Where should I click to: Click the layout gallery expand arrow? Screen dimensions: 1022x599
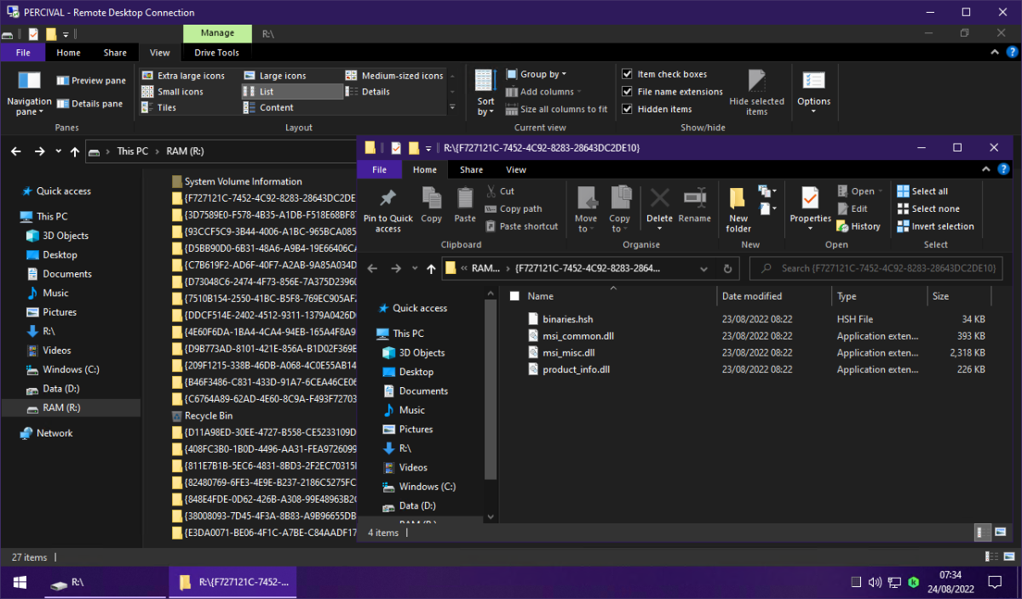(x=451, y=108)
